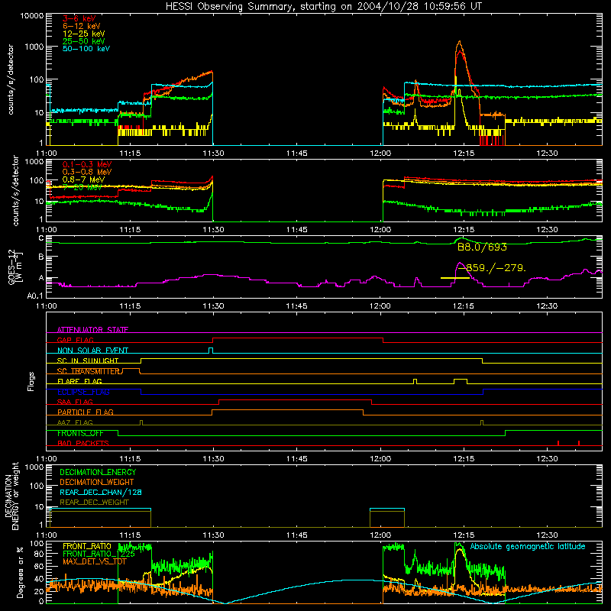Viewport: 611px width, 611px height.
Task: Select the FRONTS_OFF flag label
Action: [x=80, y=433]
